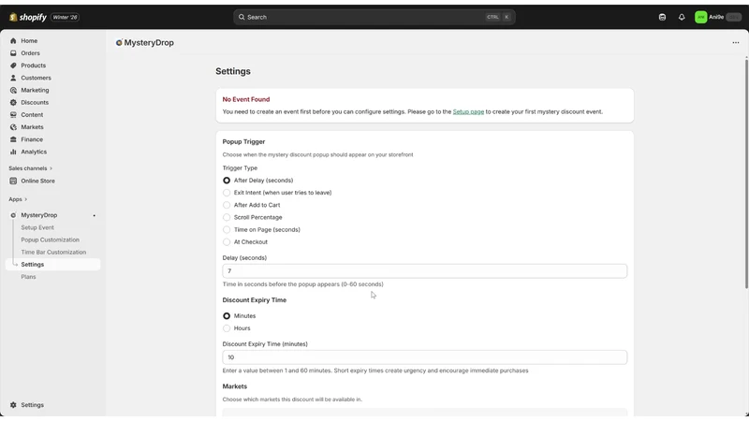Click the Finance bank icon
The width and height of the screenshot is (749, 421).
[13, 139]
